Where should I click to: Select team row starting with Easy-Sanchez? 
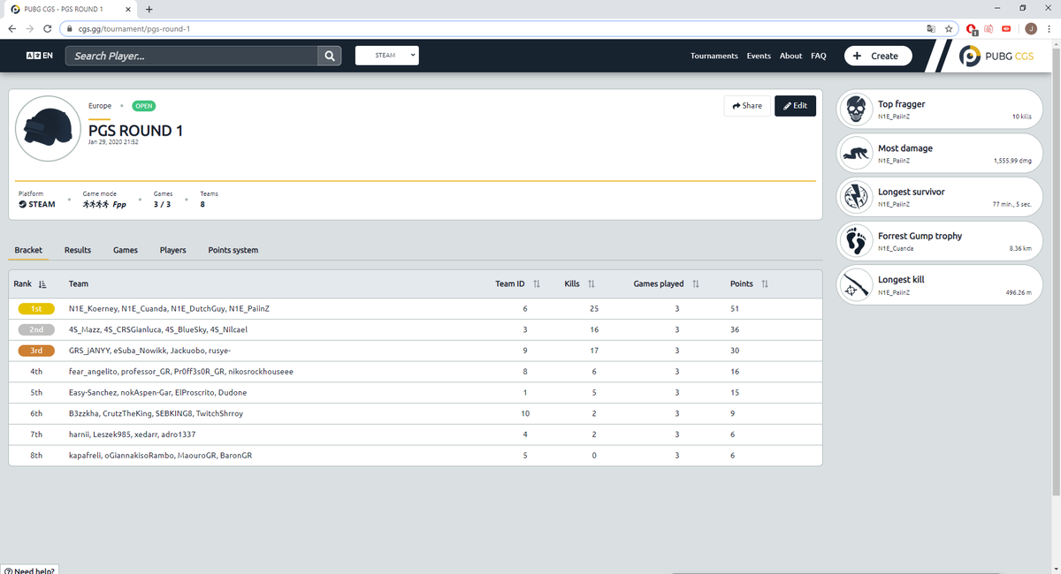416,392
